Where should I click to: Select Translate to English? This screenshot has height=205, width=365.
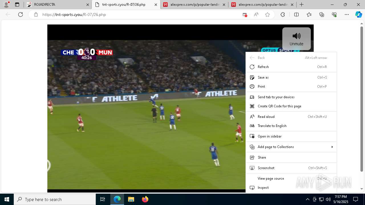tap(291, 126)
